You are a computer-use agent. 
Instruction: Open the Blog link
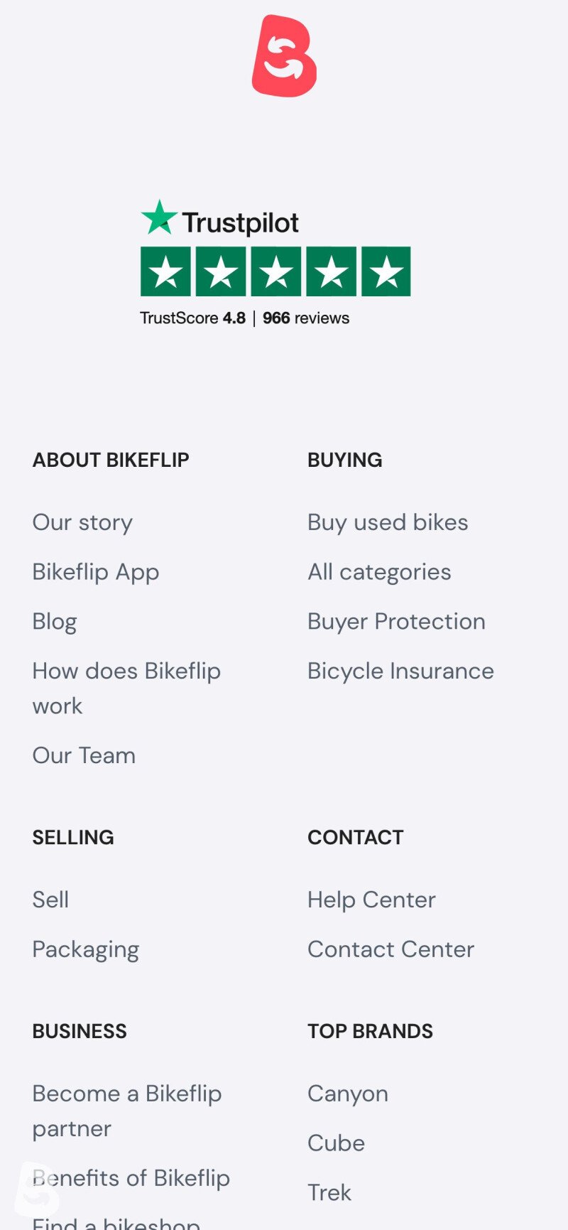(55, 622)
